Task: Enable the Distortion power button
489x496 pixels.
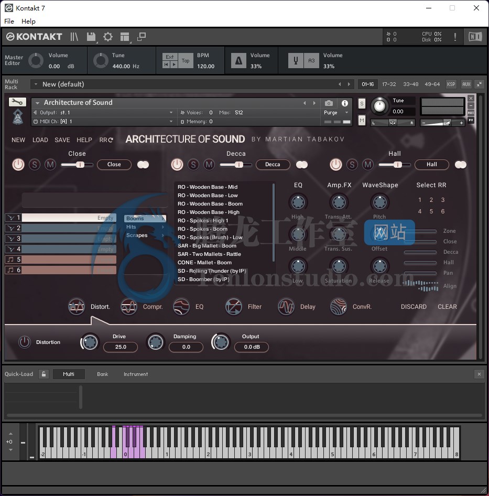Action: 24,342
